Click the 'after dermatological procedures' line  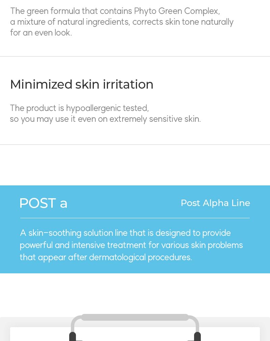point(106,257)
